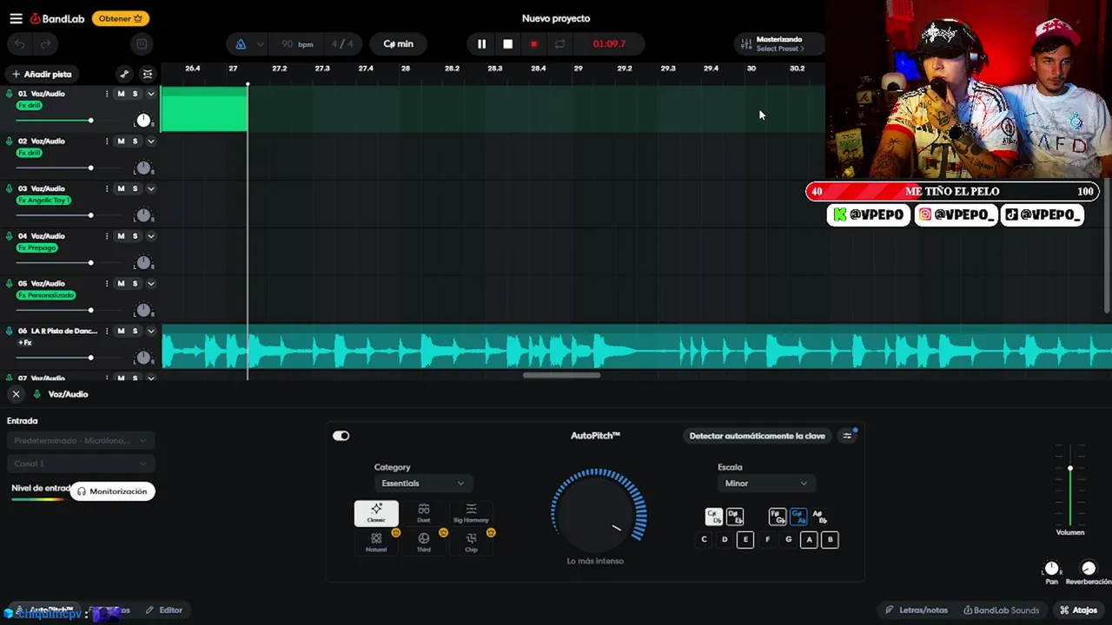Stop playback with the stop button
Screen dimensions: 1112x625
point(507,43)
